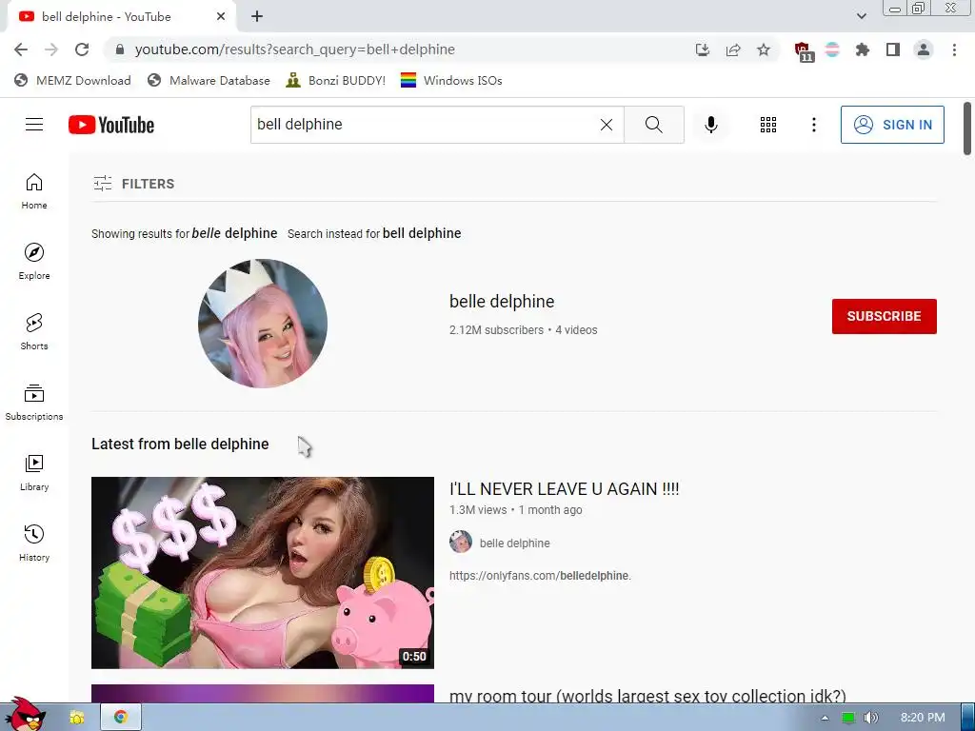Click the '2.12M subscribers' text
975x731 pixels.
(496, 330)
